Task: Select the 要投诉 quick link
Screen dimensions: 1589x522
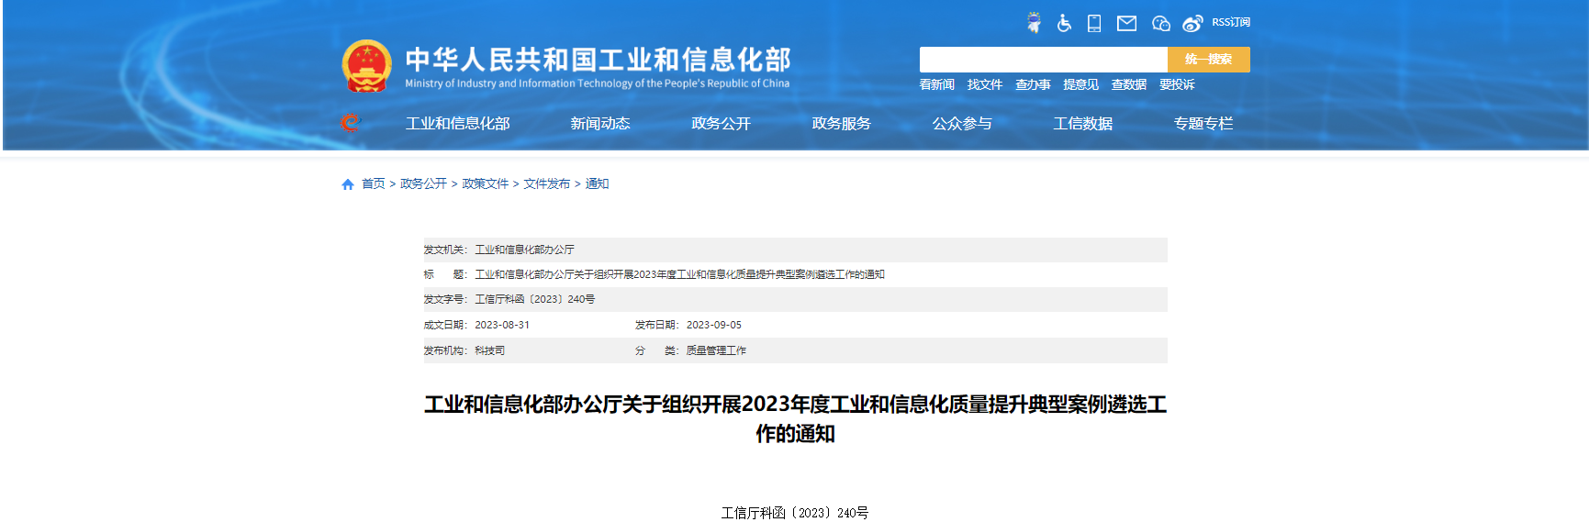Action: pos(1177,84)
